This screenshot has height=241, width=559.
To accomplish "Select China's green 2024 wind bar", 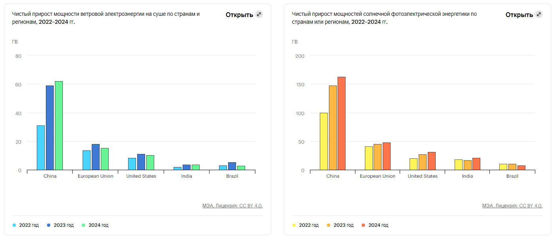I will [x=59, y=126].
